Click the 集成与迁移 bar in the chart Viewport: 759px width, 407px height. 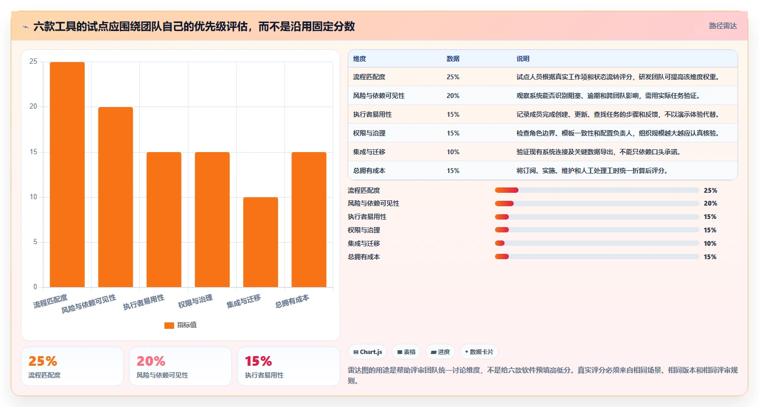[260, 242]
